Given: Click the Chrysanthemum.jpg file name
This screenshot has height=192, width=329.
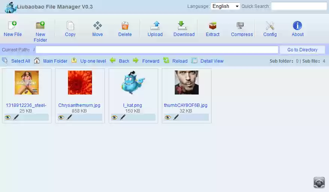Looking at the screenshot, I should (x=79, y=105).
